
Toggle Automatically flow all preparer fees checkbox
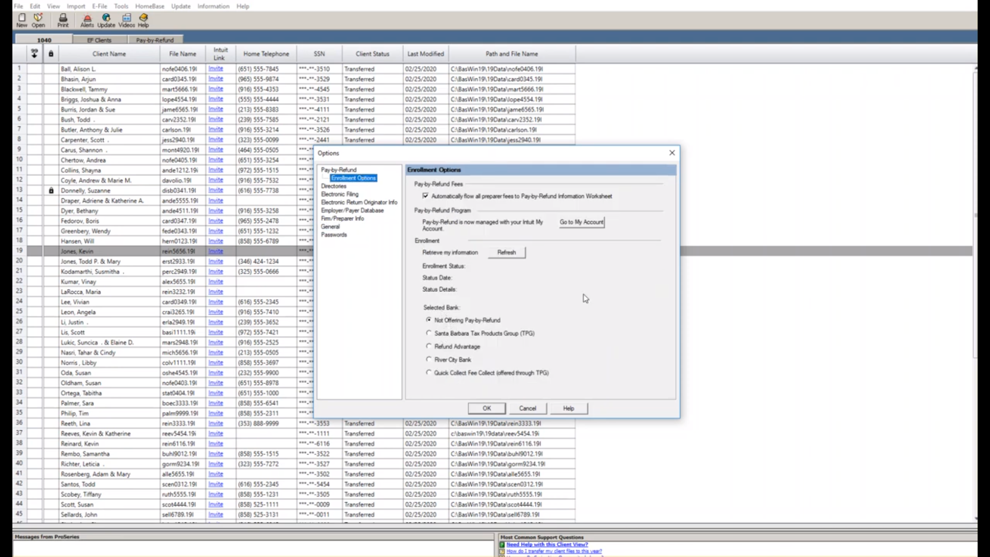(x=425, y=196)
